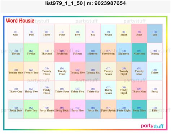
Task: Select the Forty Four cell
Action: [x=62, y=109]
